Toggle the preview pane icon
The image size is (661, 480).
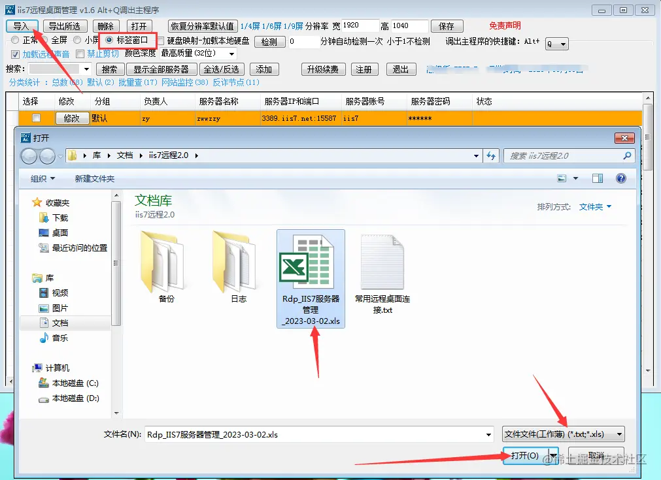(x=598, y=178)
